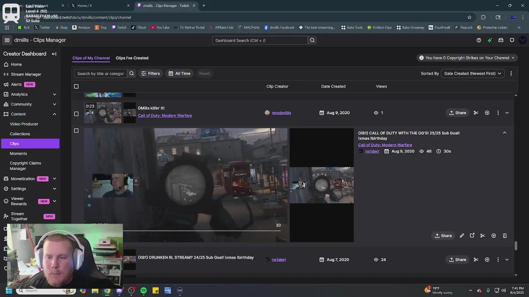Open the Twitch sparkle icon in header
The height and width of the screenshot is (297, 529).
490,40
